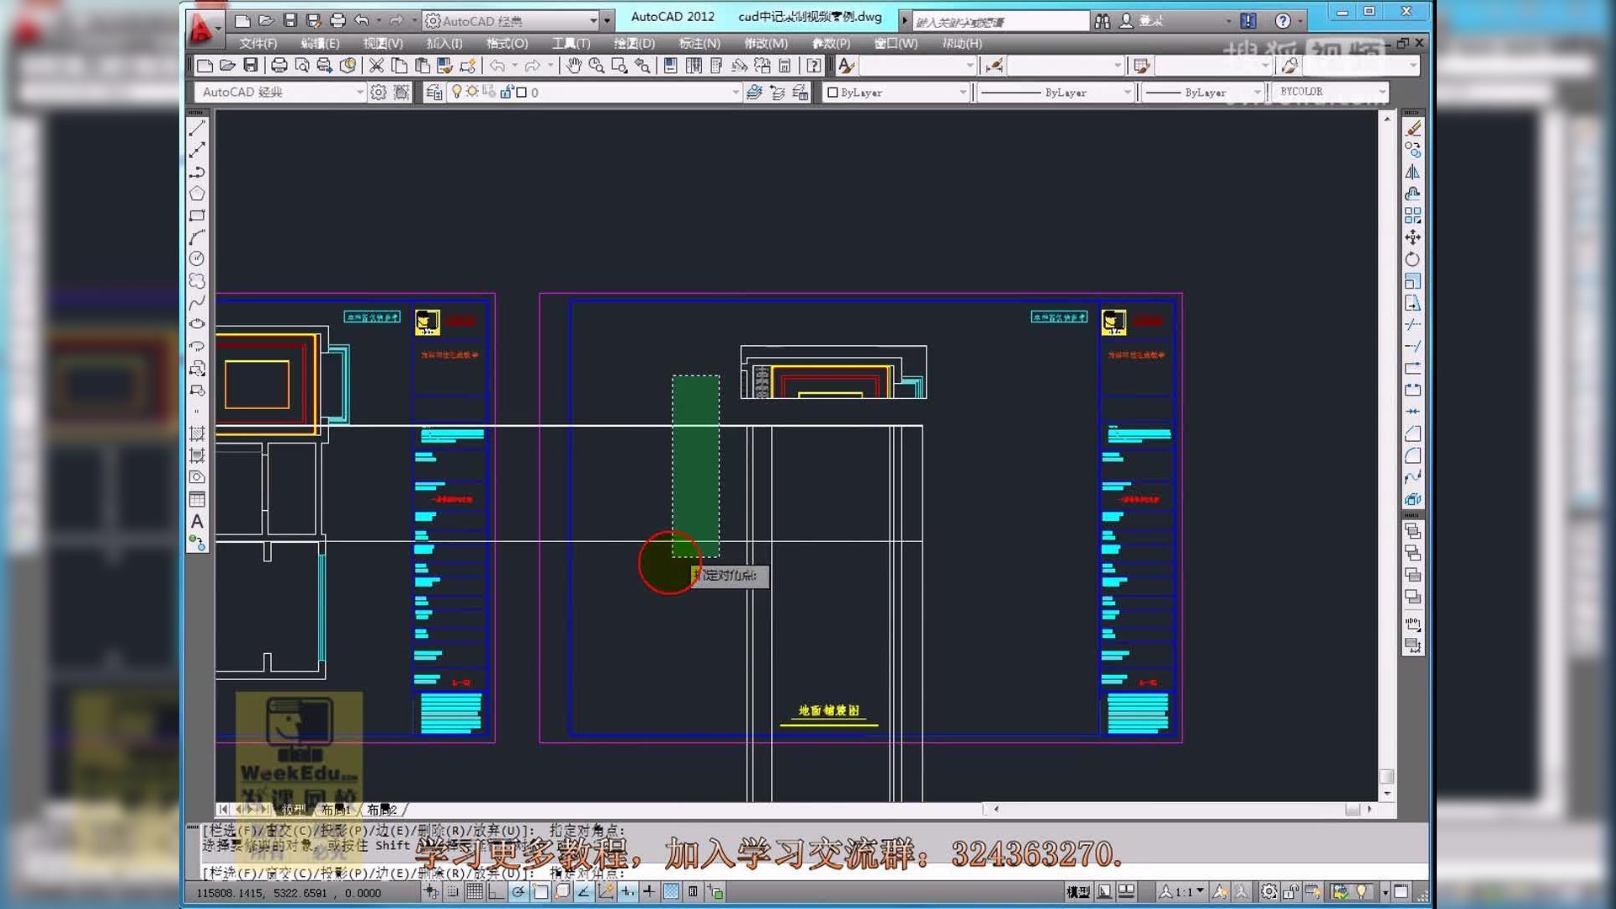1616x909 pixels.
Task: Toggle Lineweight display in status bar
Action: pyautogui.click(x=649, y=891)
